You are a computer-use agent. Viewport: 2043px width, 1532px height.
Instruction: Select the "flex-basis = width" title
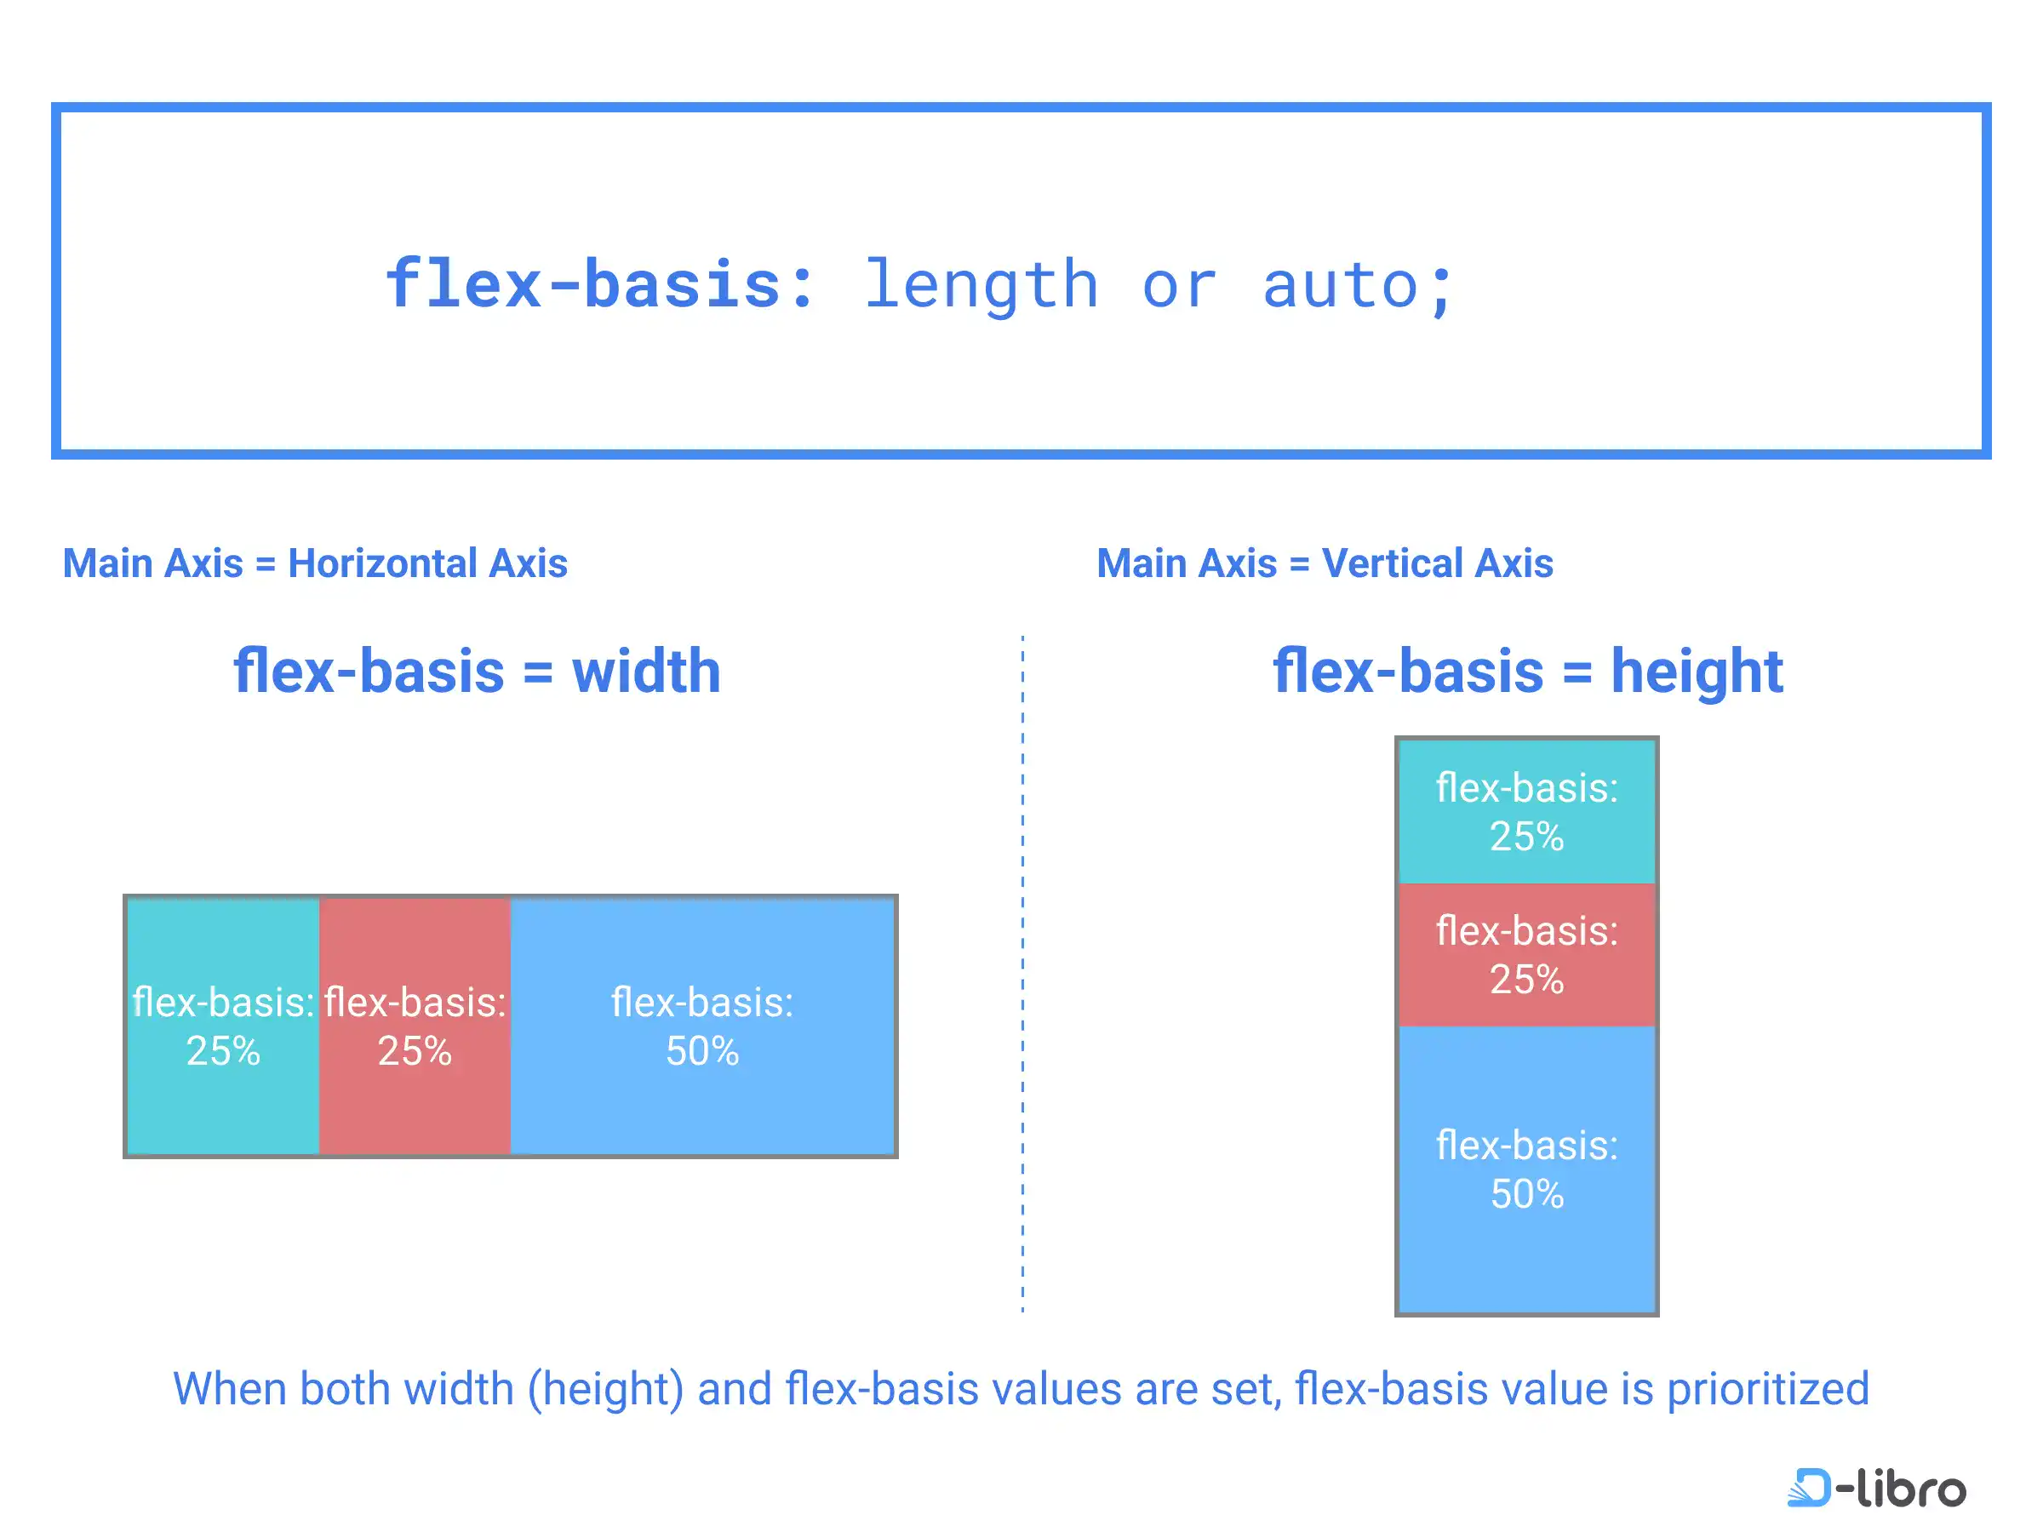click(x=477, y=671)
